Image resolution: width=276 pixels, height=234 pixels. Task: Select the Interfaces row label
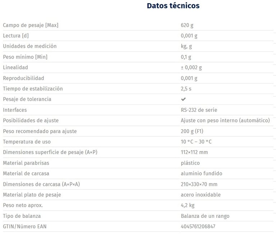click(15, 110)
